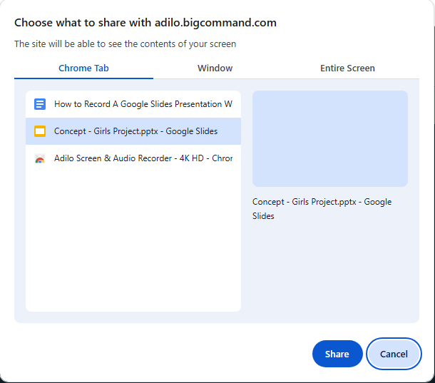Click the Share button

click(337, 354)
